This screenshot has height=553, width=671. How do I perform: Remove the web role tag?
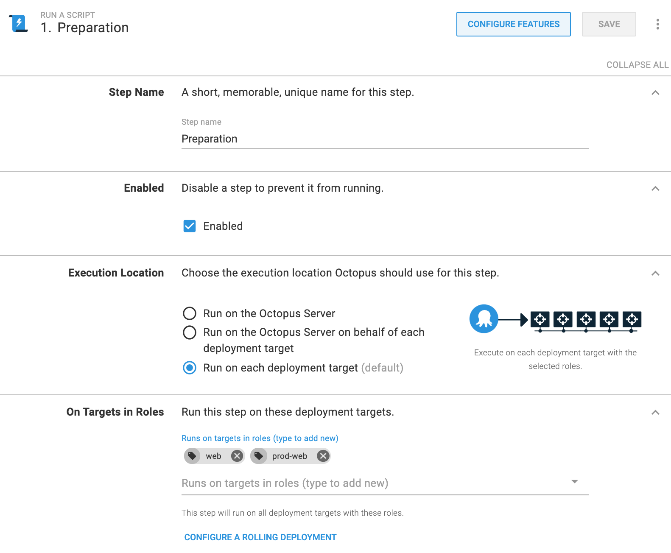(237, 456)
